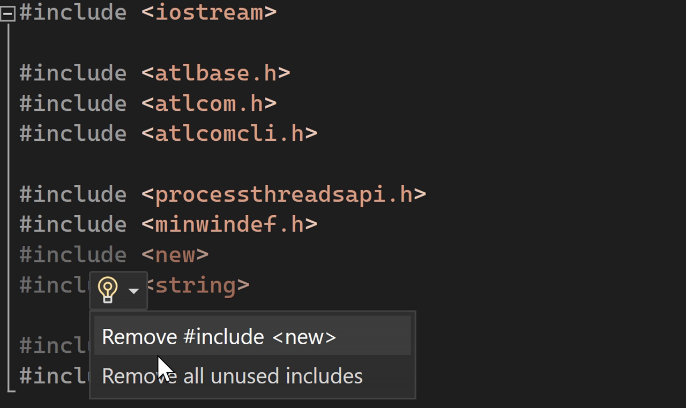This screenshot has width=686, height=408.
Task: Click #include keyword before processthreadsapi.h
Action: coord(73,194)
